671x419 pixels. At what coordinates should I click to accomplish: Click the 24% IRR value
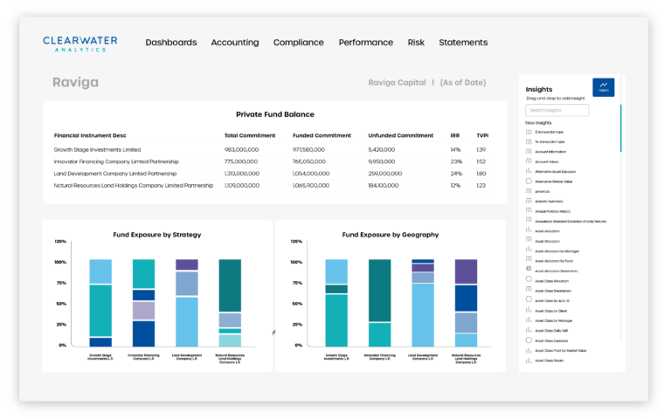click(x=456, y=174)
